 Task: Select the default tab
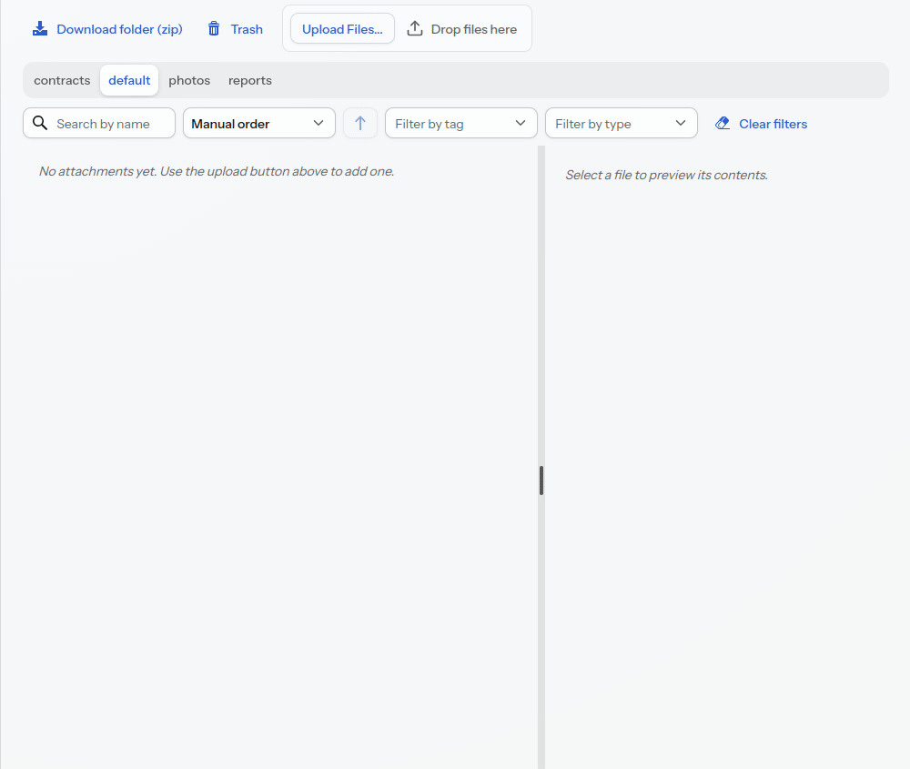tap(129, 80)
